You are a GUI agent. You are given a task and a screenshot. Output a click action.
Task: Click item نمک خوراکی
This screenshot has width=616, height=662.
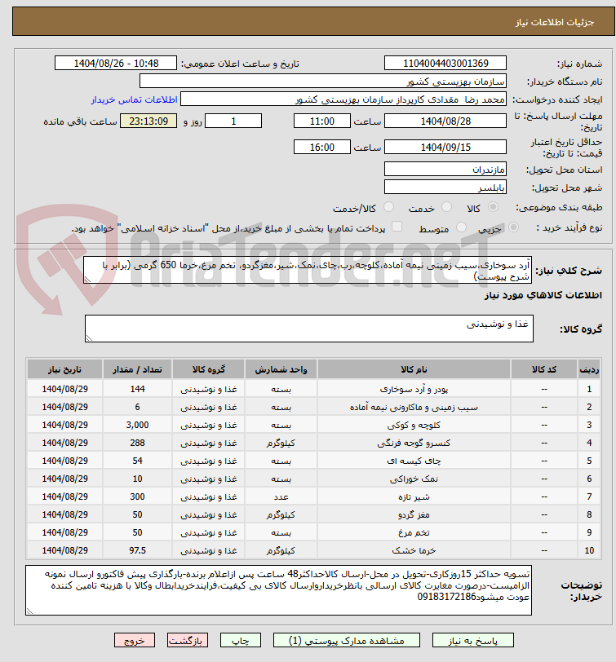coord(414,479)
